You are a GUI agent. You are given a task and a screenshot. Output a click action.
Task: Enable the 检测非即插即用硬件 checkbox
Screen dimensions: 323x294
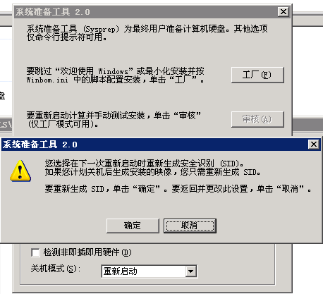point(35,252)
